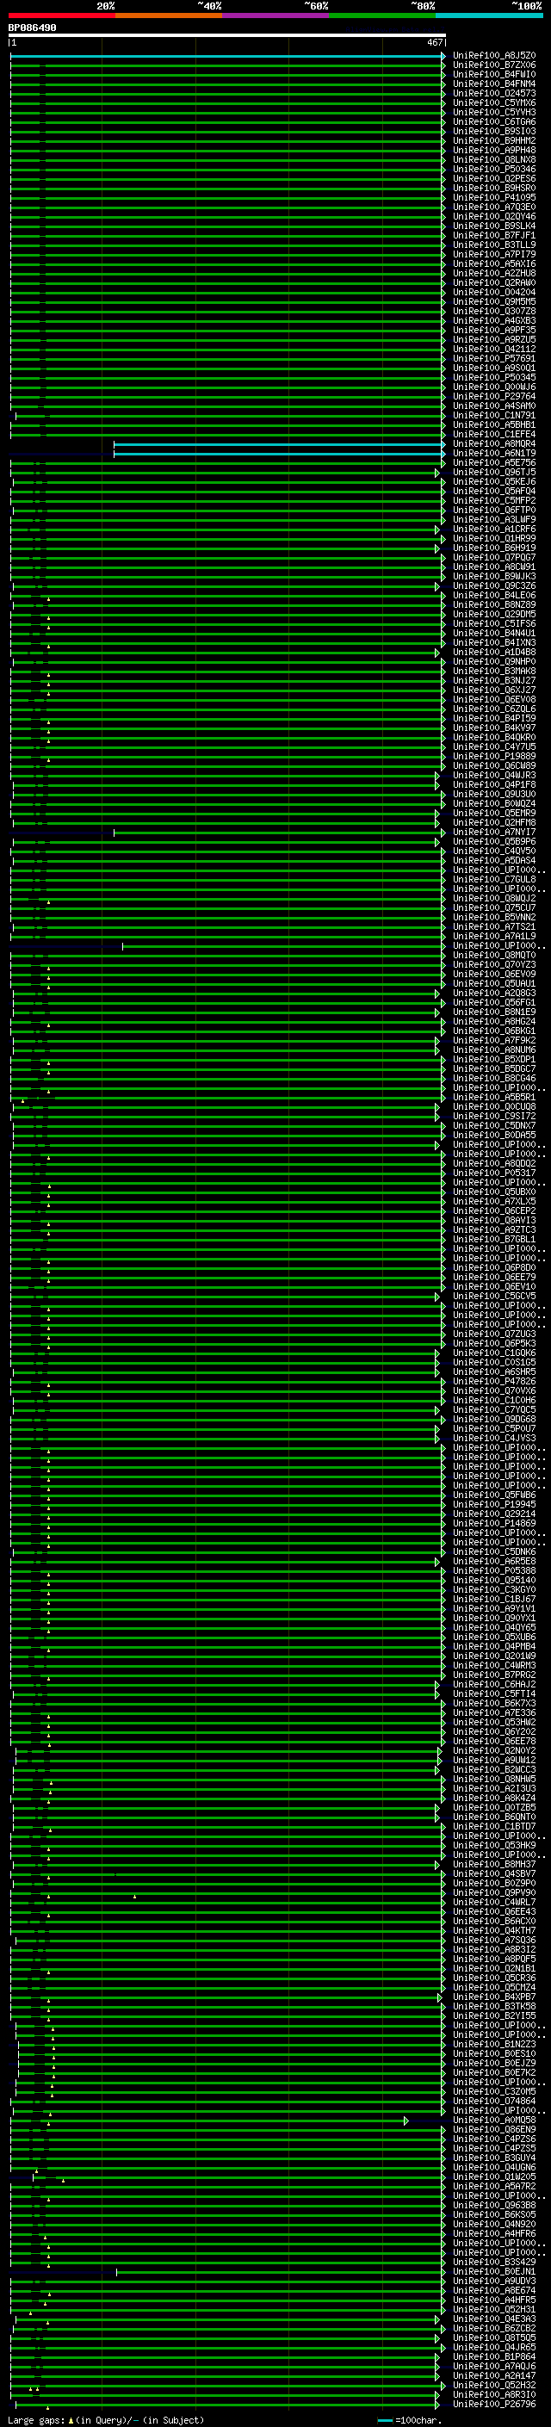
Task: Click the cyan alignment bar for UniRef100_A8MQR4
Action: [279, 443]
